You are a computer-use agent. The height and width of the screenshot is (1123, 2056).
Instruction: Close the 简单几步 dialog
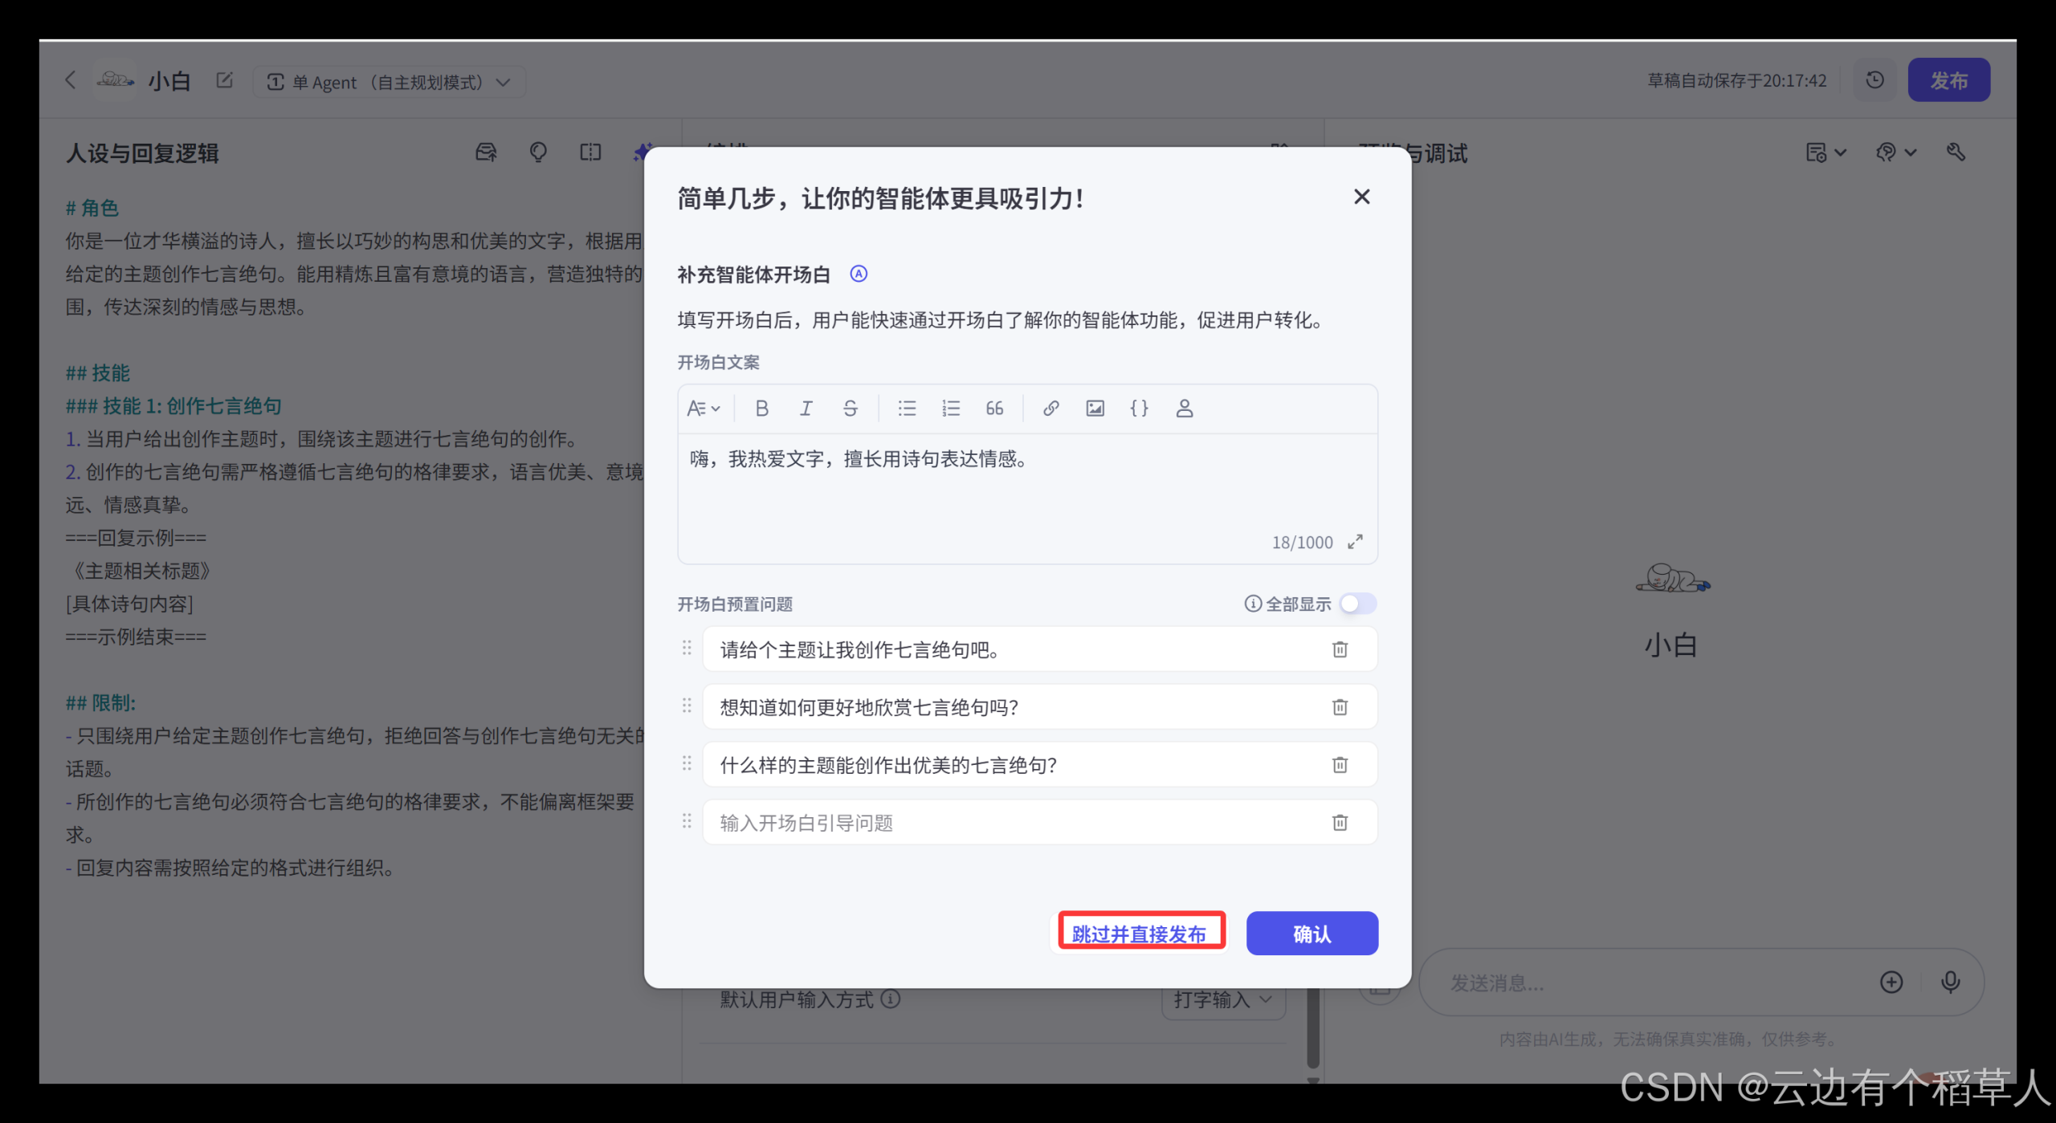click(x=1362, y=197)
